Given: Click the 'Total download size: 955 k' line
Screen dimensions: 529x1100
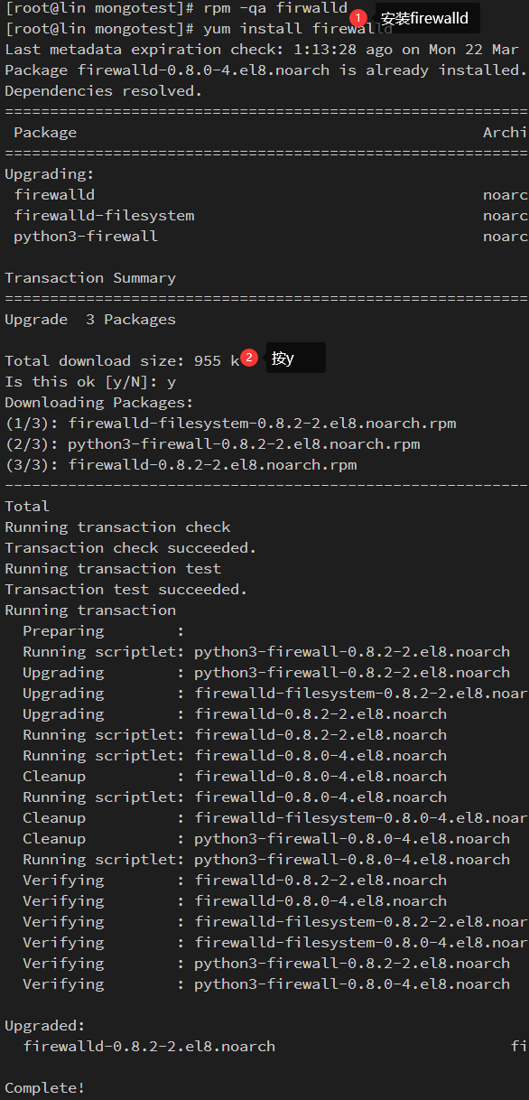Looking at the screenshot, I should tap(122, 360).
